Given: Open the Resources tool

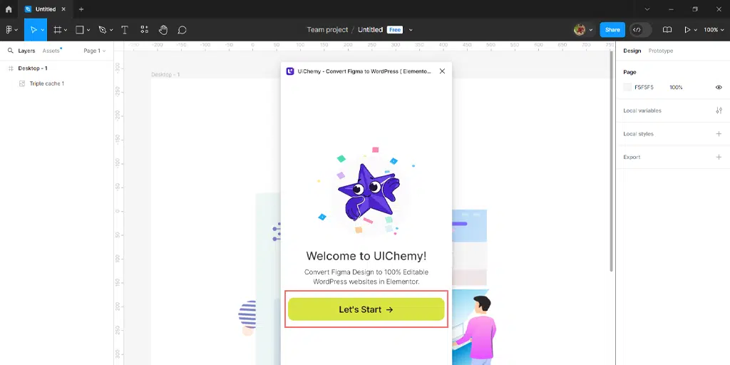Looking at the screenshot, I should tap(144, 30).
